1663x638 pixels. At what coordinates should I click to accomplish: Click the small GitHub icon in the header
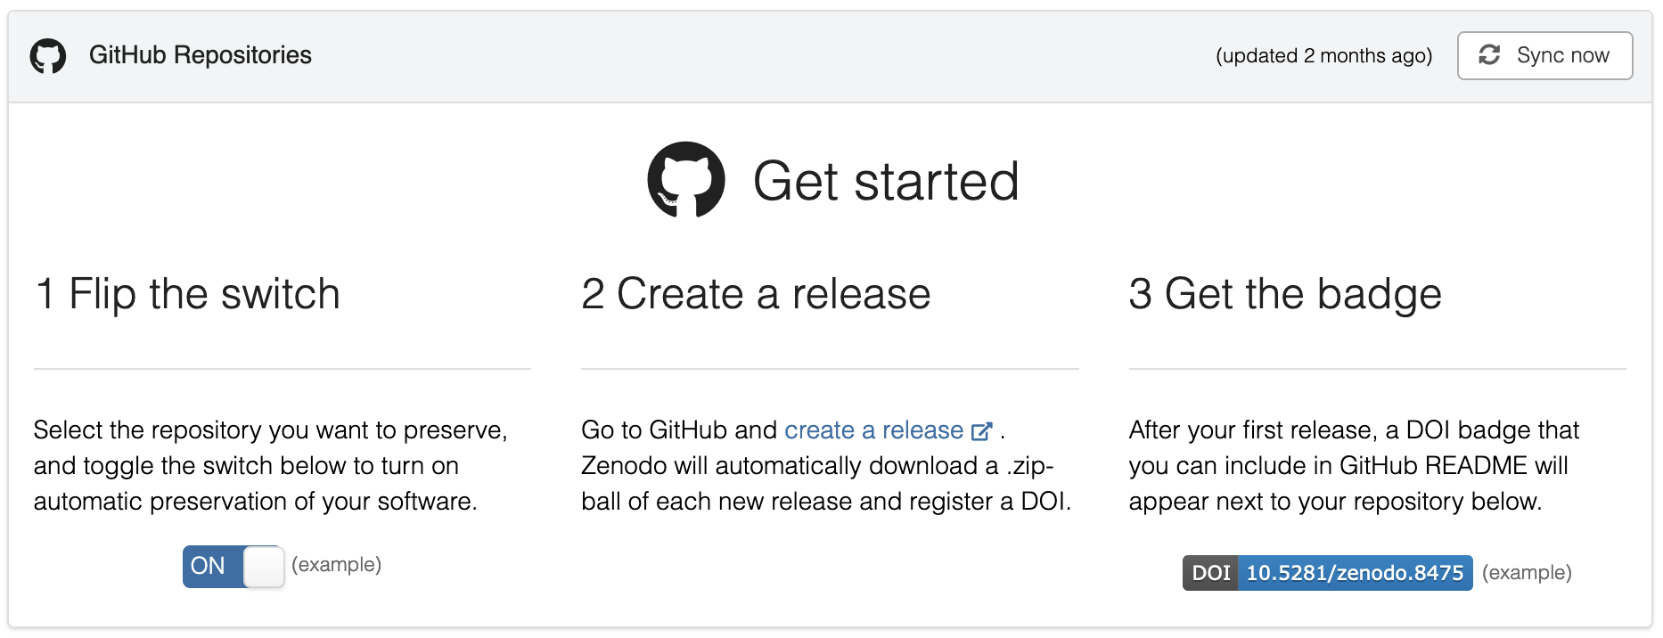pos(48,56)
